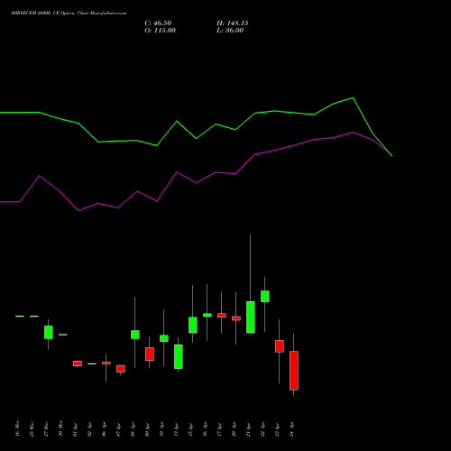
Task: Click the 27 Mar date label
Action: click(46, 429)
